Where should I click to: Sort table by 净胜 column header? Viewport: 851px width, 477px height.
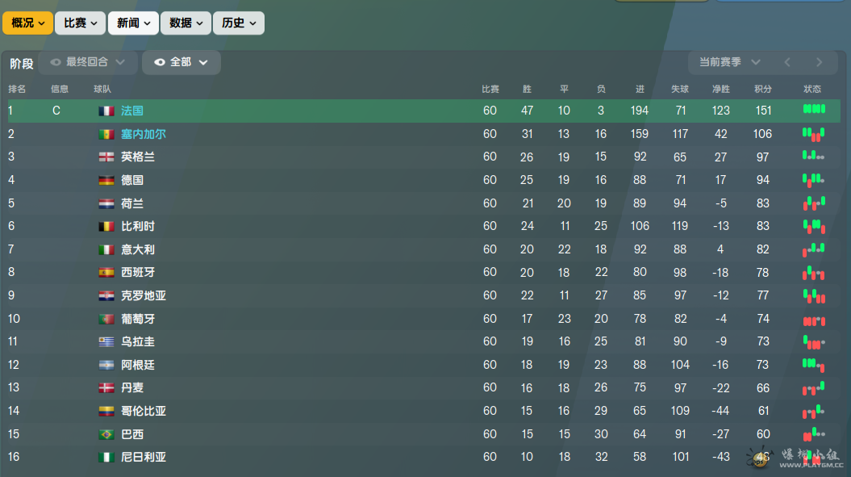click(721, 89)
